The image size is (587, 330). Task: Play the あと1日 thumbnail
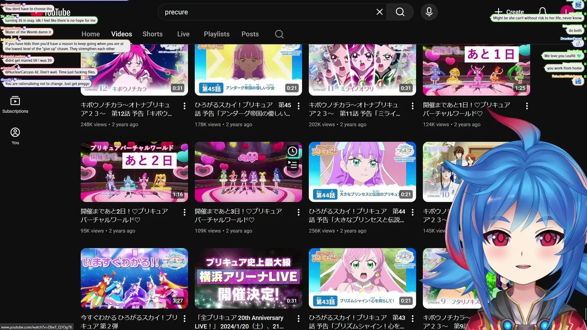pos(476,70)
